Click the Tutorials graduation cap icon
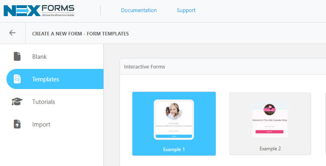Screen dimensions: 326x166 click(x=17, y=102)
